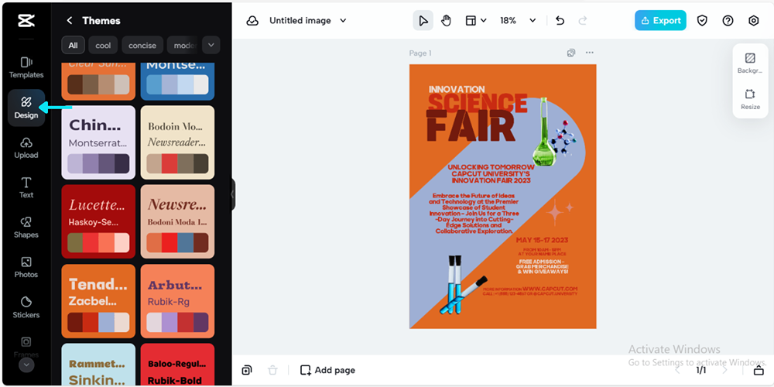Select the hand pan tool
This screenshot has height=387, width=774.
447,21
